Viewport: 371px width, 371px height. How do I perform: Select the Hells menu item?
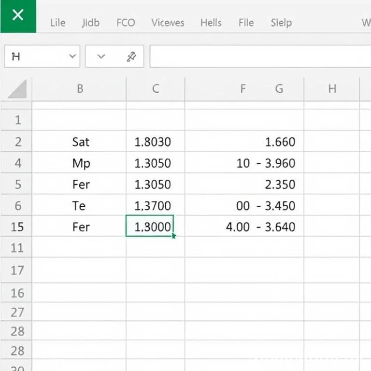(x=211, y=23)
